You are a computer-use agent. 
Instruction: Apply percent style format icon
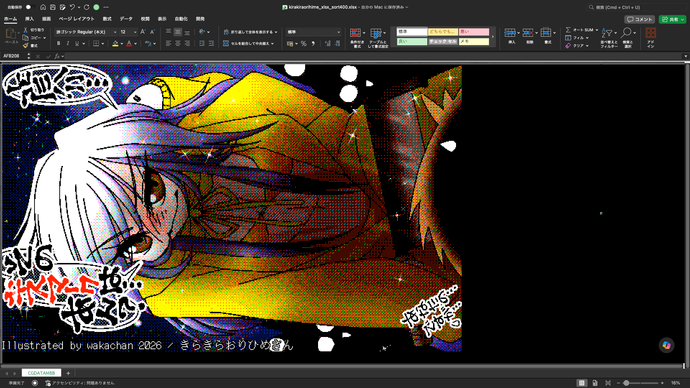coord(304,43)
